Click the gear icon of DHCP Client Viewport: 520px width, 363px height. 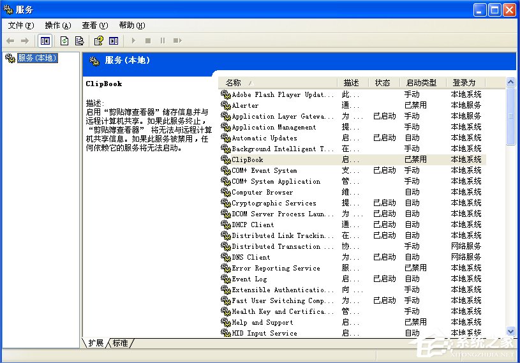pos(225,225)
